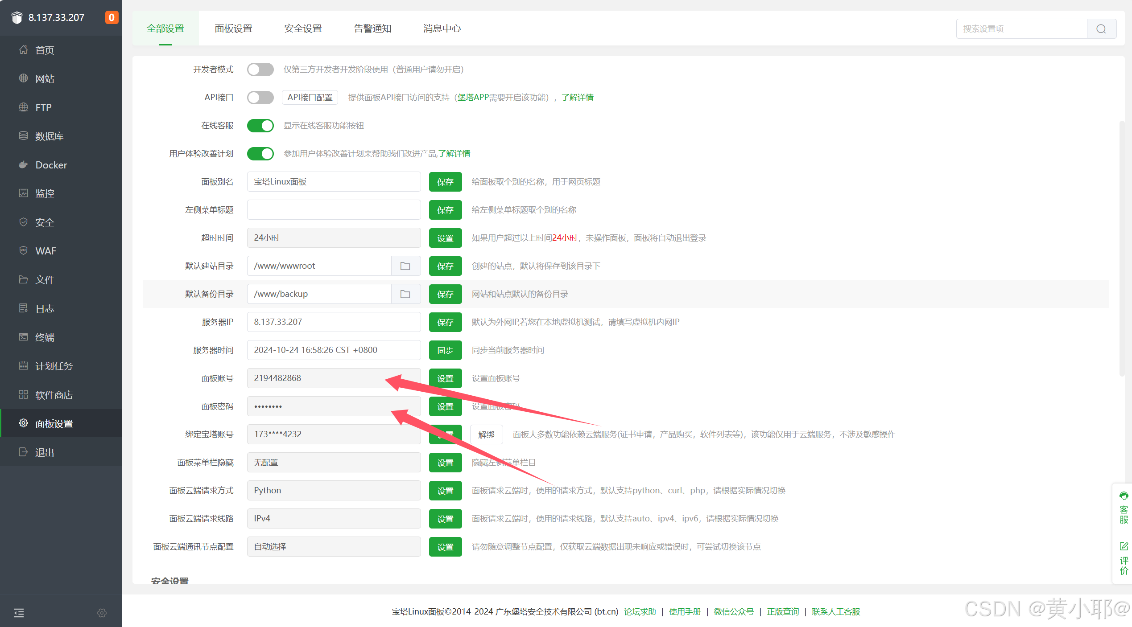
Task: Open Docker from sidebar
Action: pos(51,165)
